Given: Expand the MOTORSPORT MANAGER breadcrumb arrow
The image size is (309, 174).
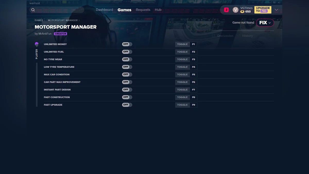Looking at the screenshot, I should pyautogui.click(x=79, y=20).
